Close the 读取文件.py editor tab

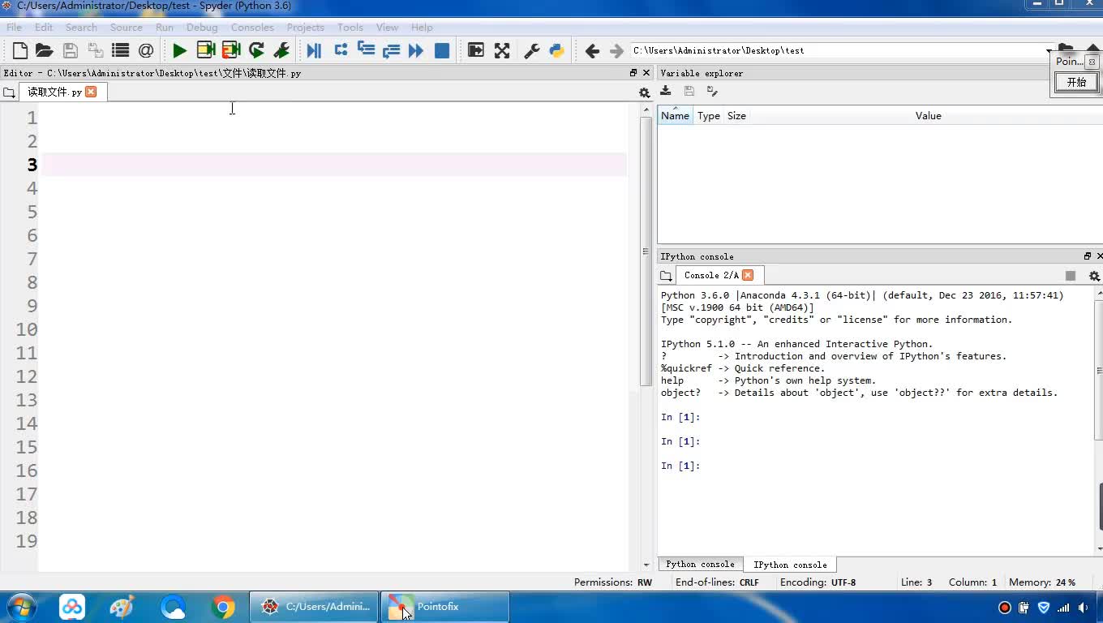(x=91, y=92)
